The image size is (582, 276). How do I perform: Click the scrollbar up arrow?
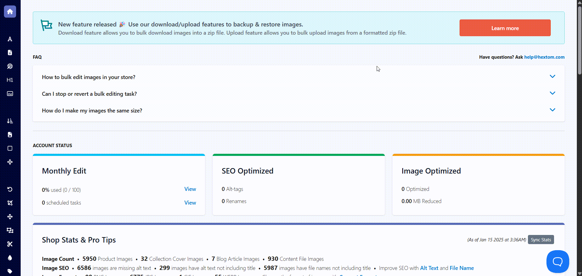point(580,2)
